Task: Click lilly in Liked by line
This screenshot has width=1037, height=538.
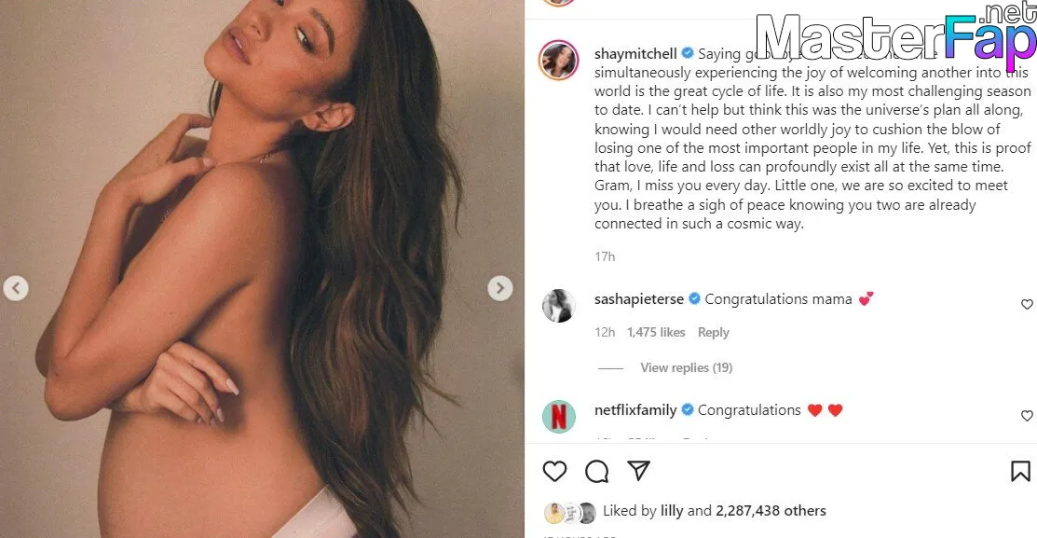Action: pos(671,511)
